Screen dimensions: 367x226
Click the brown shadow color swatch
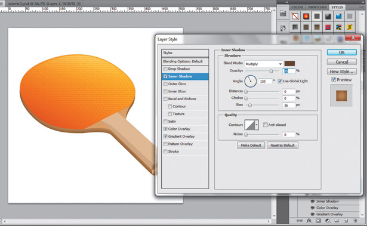click(289, 64)
